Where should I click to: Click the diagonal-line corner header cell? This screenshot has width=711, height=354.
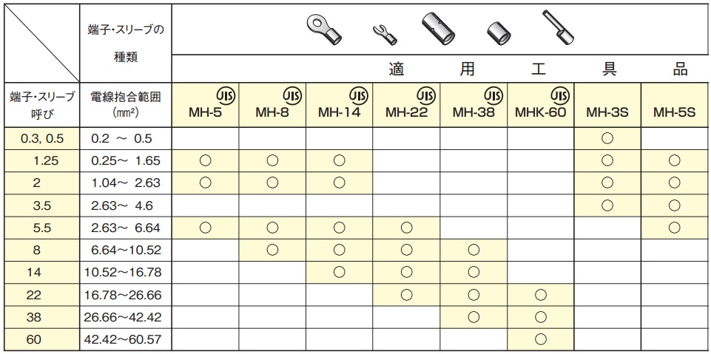tap(41, 41)
